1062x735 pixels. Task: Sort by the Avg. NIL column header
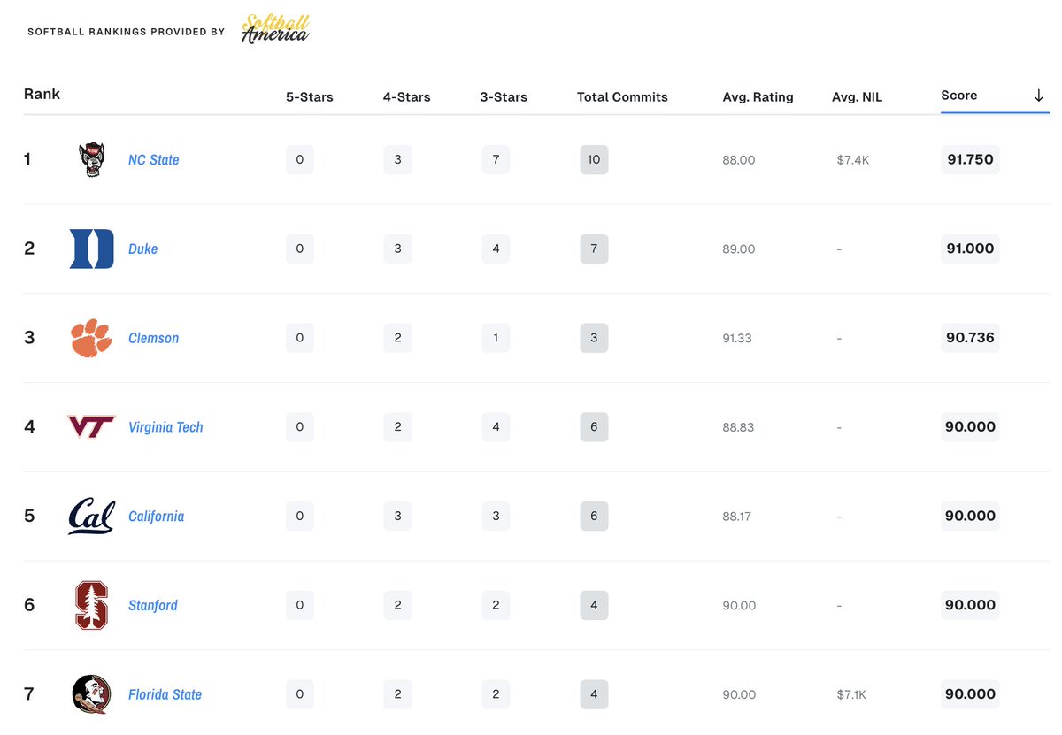click(x=857, y=97)
